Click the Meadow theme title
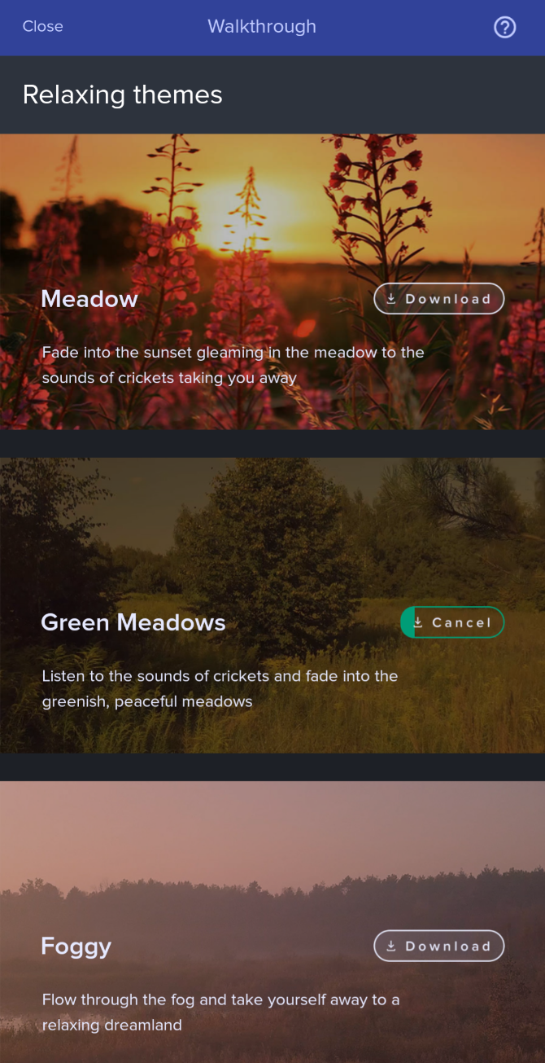 coord(89,299)
